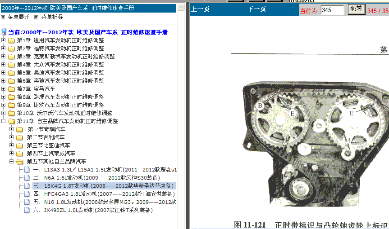Click folder icon of 第2章 福特汽车

pyautogui.click(x=11, y=48)
